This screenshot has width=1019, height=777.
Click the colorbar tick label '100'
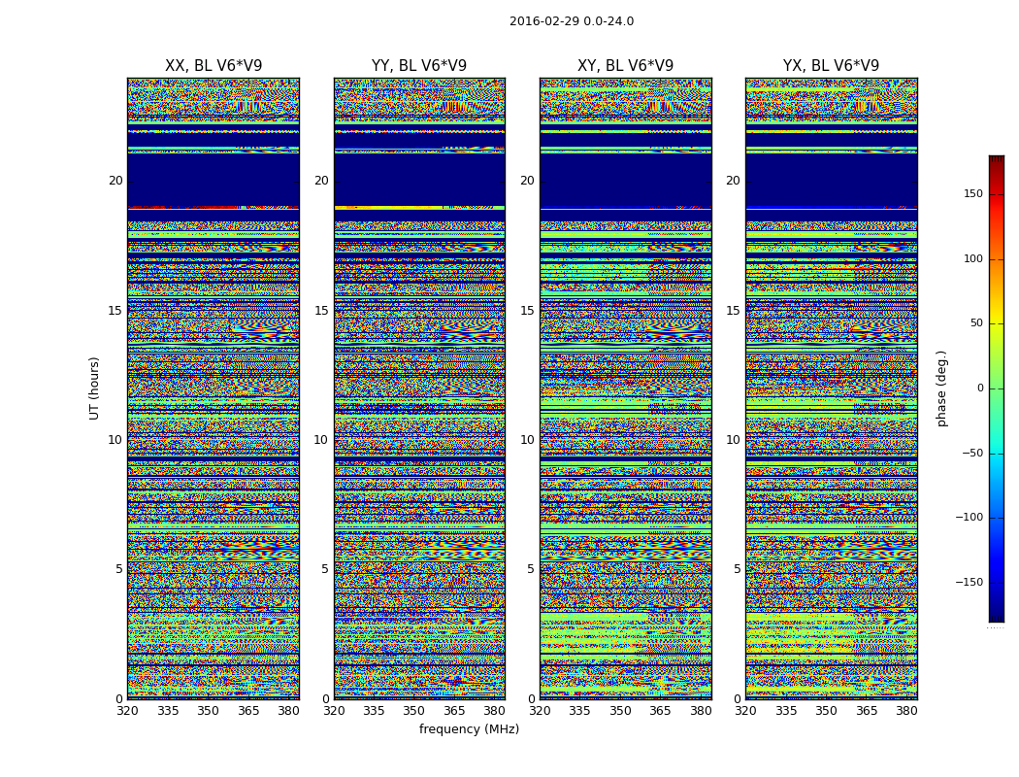[x=973, y=258]
